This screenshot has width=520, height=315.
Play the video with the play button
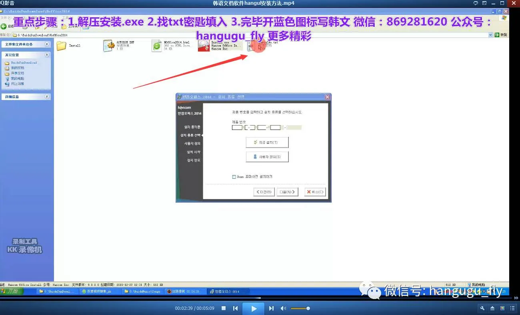point(254,308)
